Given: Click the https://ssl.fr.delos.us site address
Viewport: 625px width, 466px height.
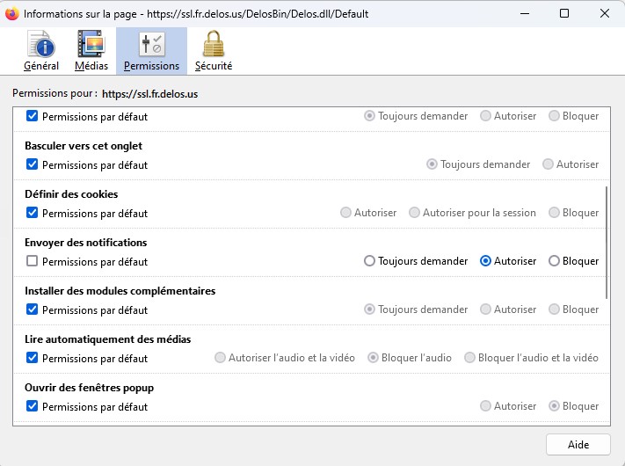Looking at the screenshot, I should tap(149, 94).
